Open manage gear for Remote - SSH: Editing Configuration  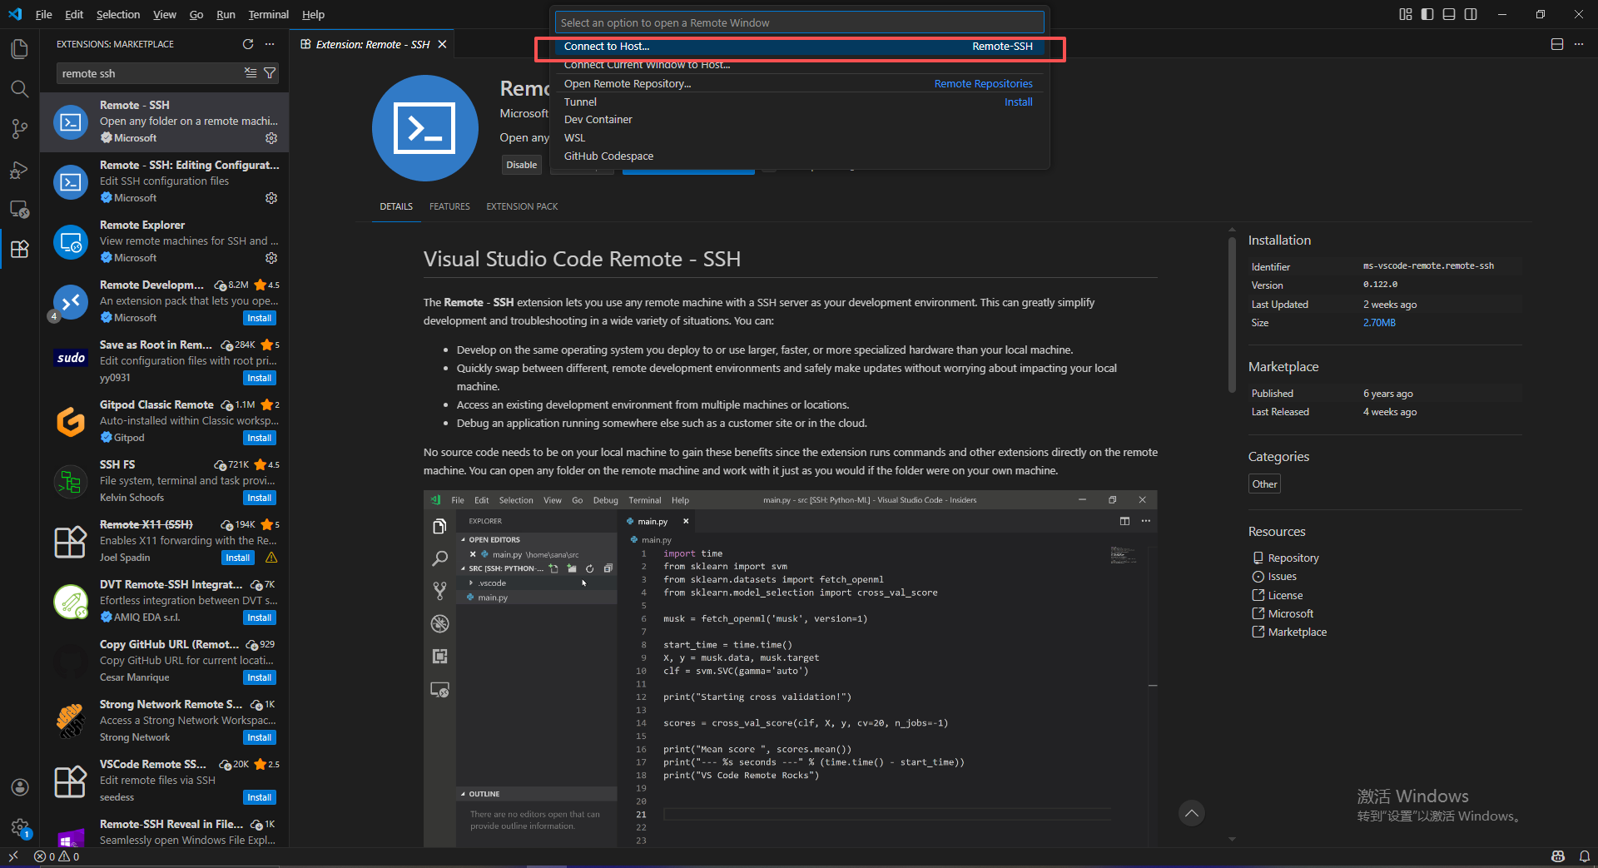[x=271, y=198]
